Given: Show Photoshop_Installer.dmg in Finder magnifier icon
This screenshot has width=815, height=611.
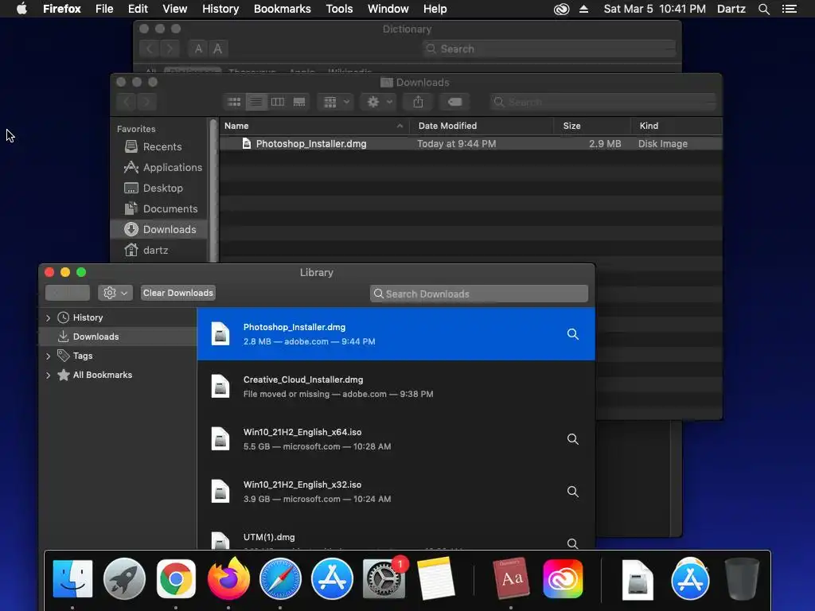Looking at the screenshot, I should [573, 334].
